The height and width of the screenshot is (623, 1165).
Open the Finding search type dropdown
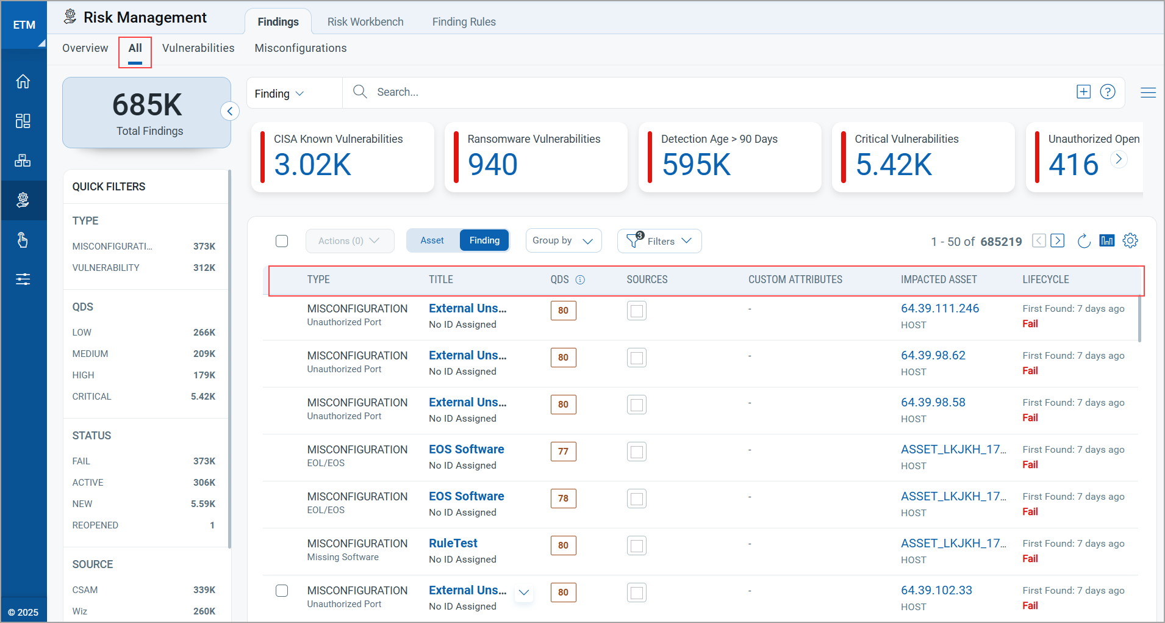click(x=279, y=93)
